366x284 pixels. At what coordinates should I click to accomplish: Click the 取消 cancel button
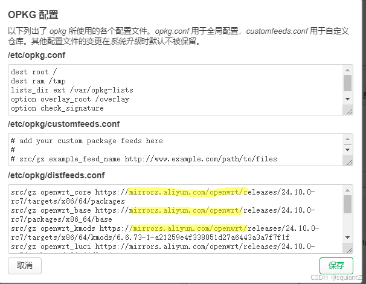[x=25, y=265]
